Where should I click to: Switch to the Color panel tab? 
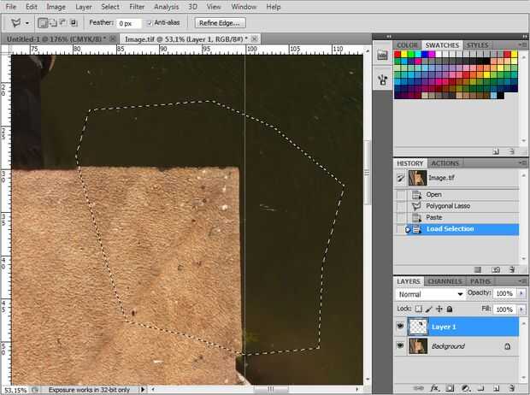[407, 45]
